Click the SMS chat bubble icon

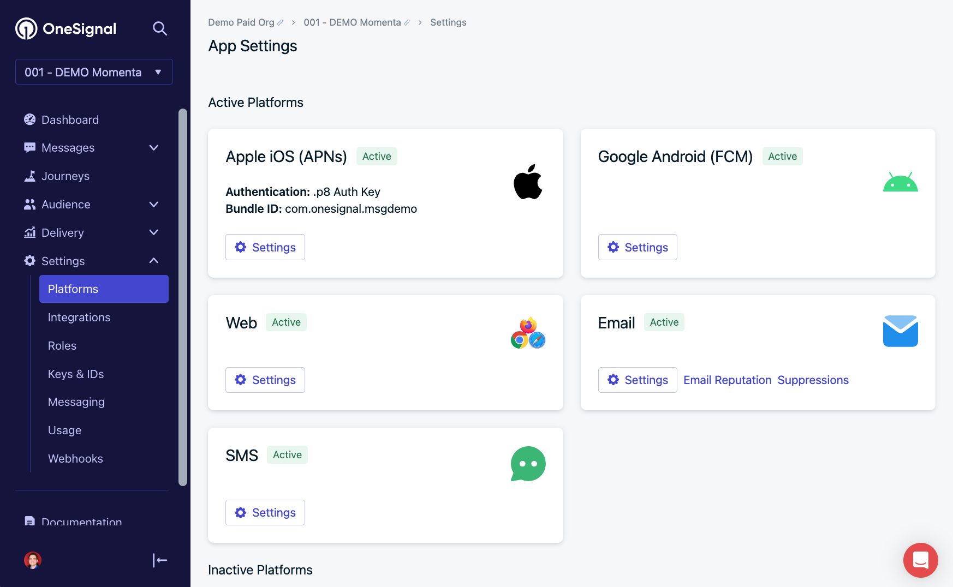[x=528, y=464]
